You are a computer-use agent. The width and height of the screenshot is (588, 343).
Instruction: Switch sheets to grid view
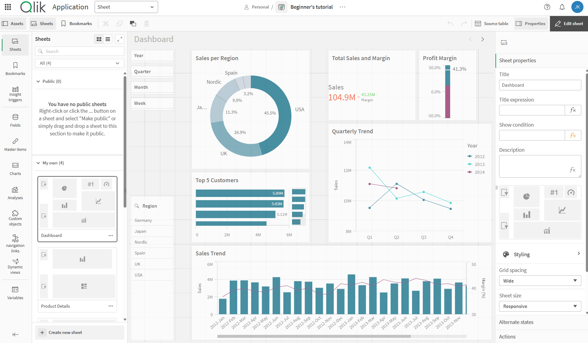[99, 39]
